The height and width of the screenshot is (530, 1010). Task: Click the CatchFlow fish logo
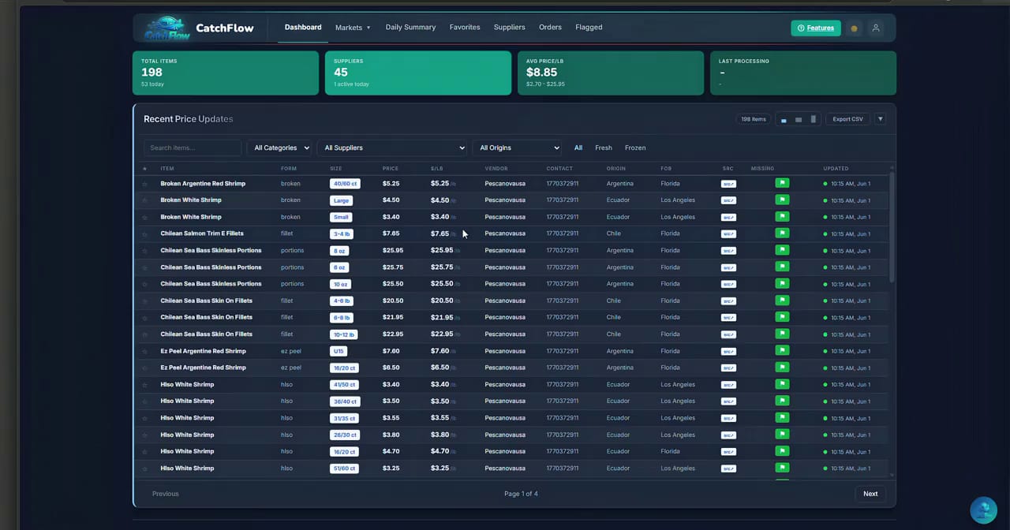(167, 28)
